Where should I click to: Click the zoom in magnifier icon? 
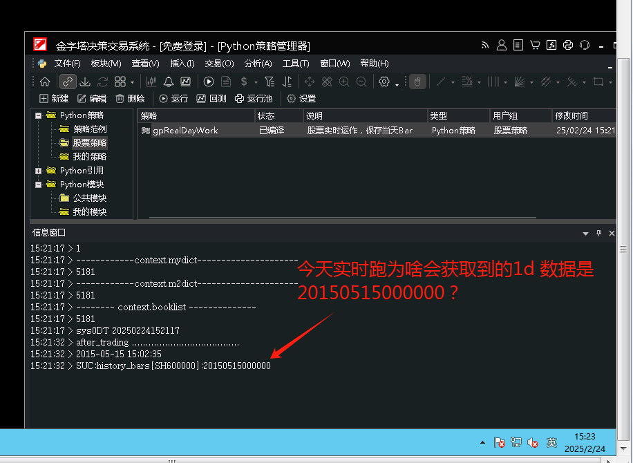[344, 82]
